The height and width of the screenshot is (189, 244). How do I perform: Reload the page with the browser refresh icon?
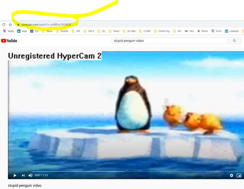point(4,25)
